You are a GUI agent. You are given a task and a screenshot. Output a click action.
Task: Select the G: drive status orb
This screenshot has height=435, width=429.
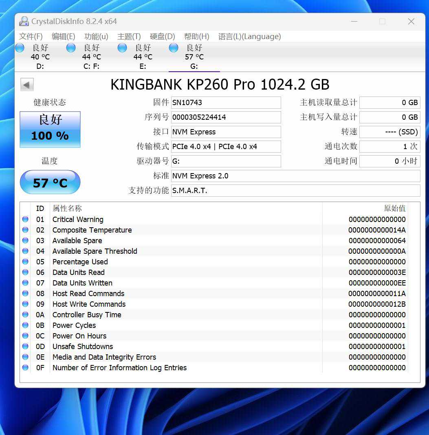174,48
